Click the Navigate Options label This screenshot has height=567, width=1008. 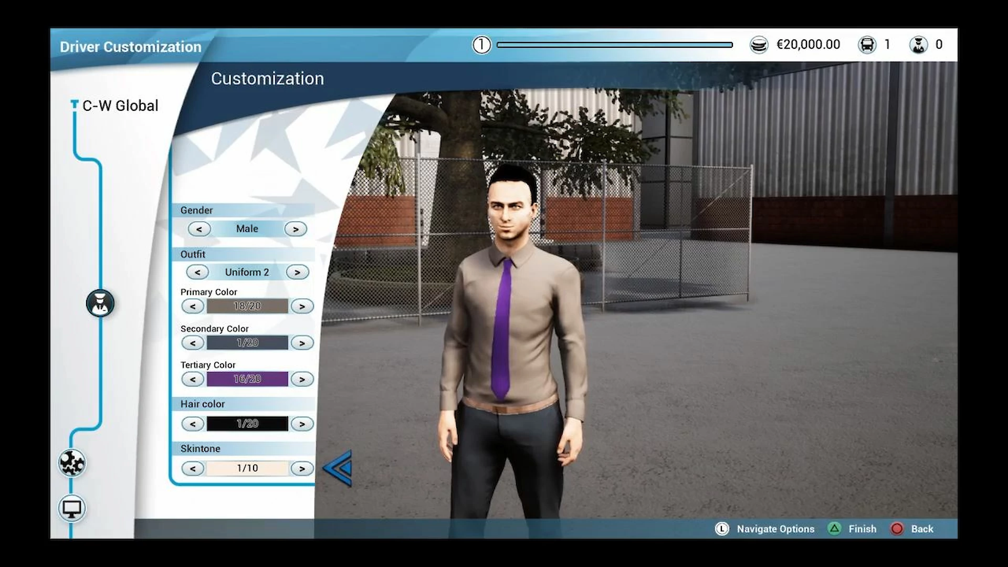click(775, 529)
